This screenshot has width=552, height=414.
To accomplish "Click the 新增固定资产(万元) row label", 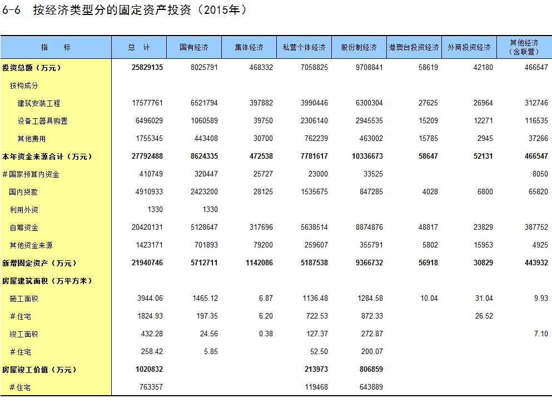I will 39,263.
